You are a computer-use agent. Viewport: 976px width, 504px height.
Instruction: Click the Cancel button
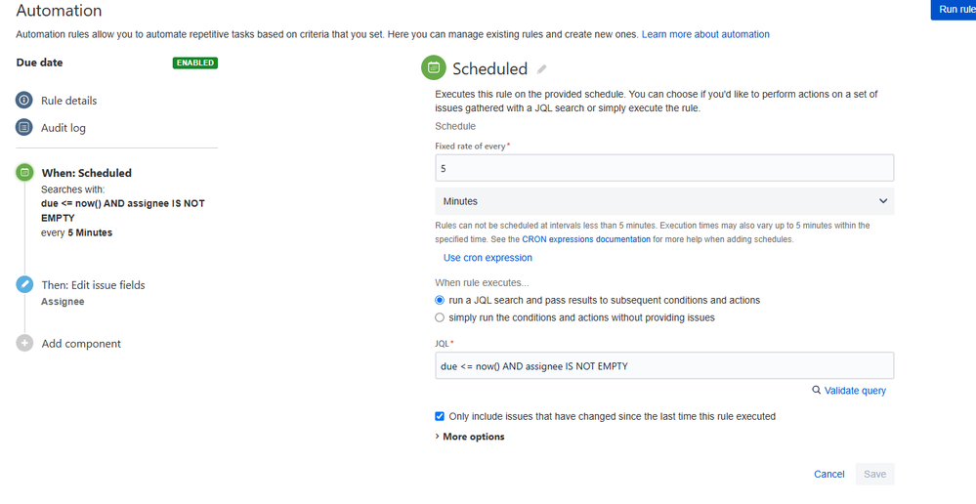(828, 474)
